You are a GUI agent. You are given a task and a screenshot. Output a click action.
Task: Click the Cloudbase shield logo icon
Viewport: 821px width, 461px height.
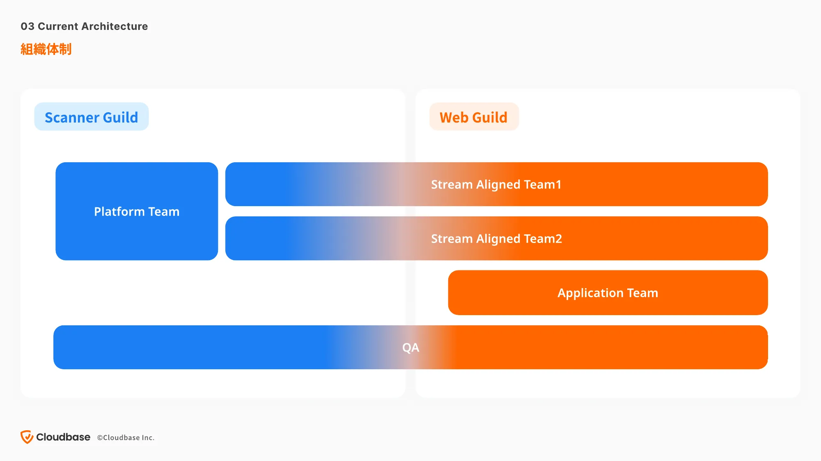(x=27, y=437)
